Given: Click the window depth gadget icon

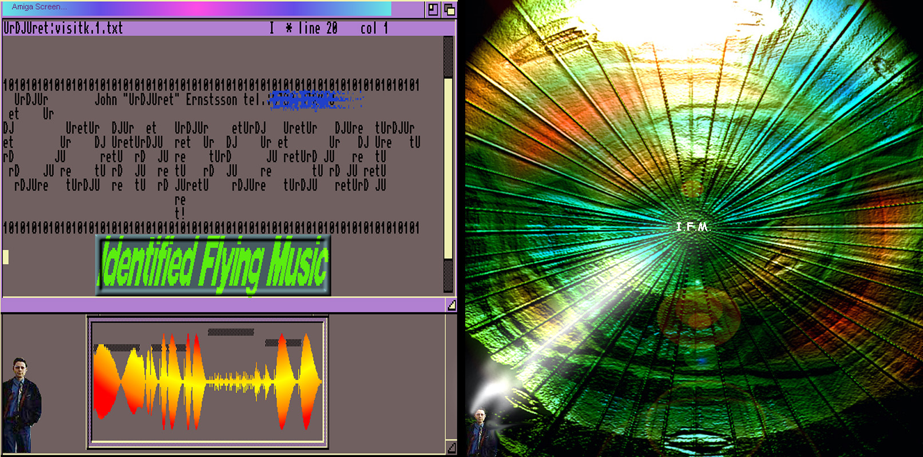Looking at the screenshot, I should point(449,9).
